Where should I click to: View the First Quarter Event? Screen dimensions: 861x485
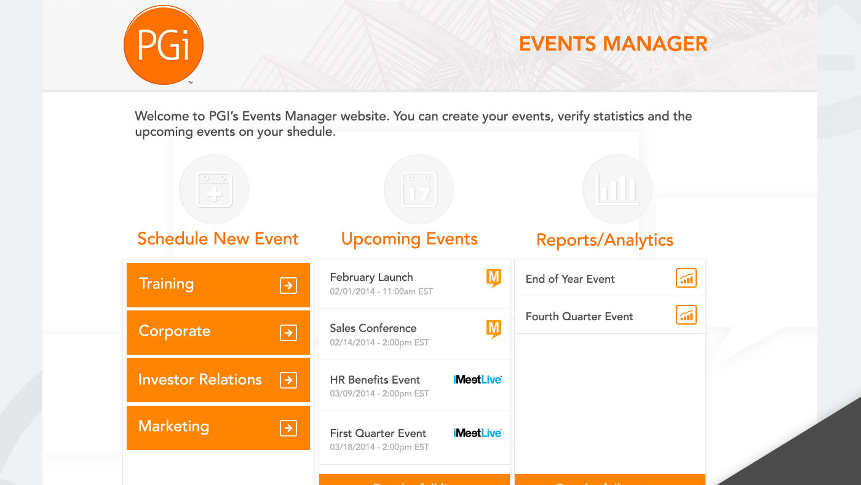415,438
